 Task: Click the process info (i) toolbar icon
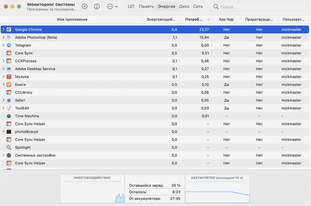coord(97,6)
